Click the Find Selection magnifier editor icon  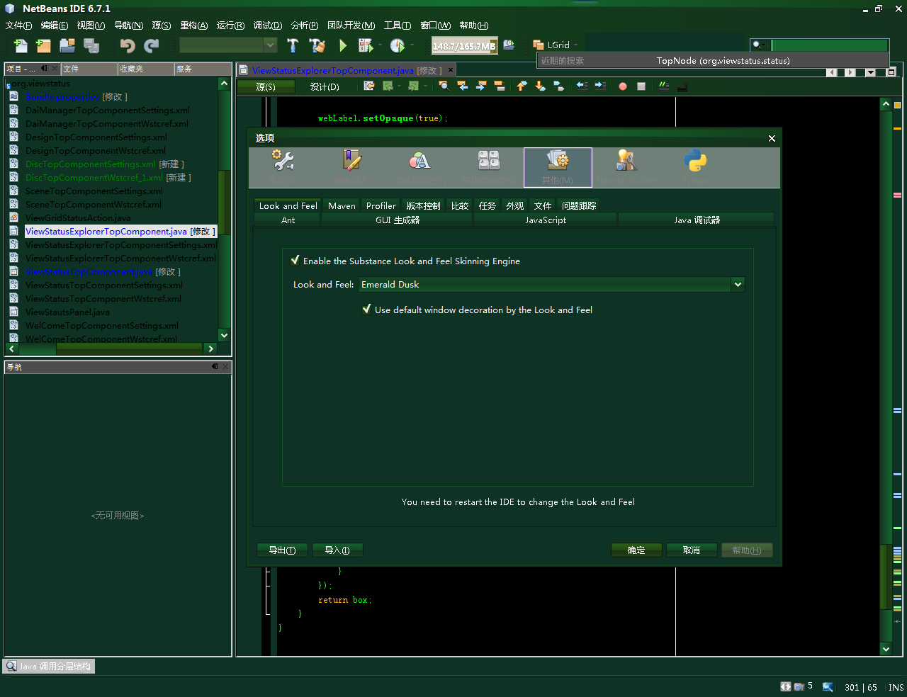click(444, 86)
